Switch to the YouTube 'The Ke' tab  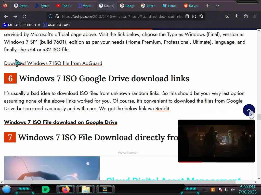64,6
